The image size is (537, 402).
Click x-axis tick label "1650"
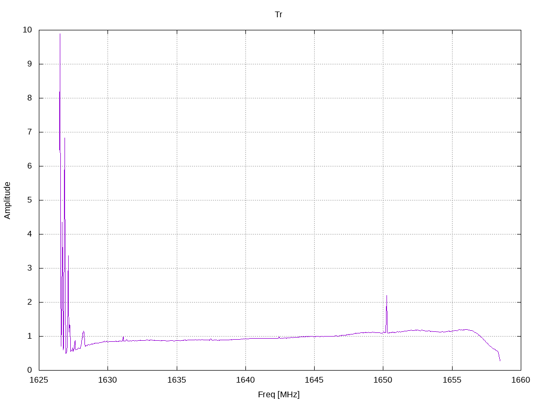click(383, 380)
